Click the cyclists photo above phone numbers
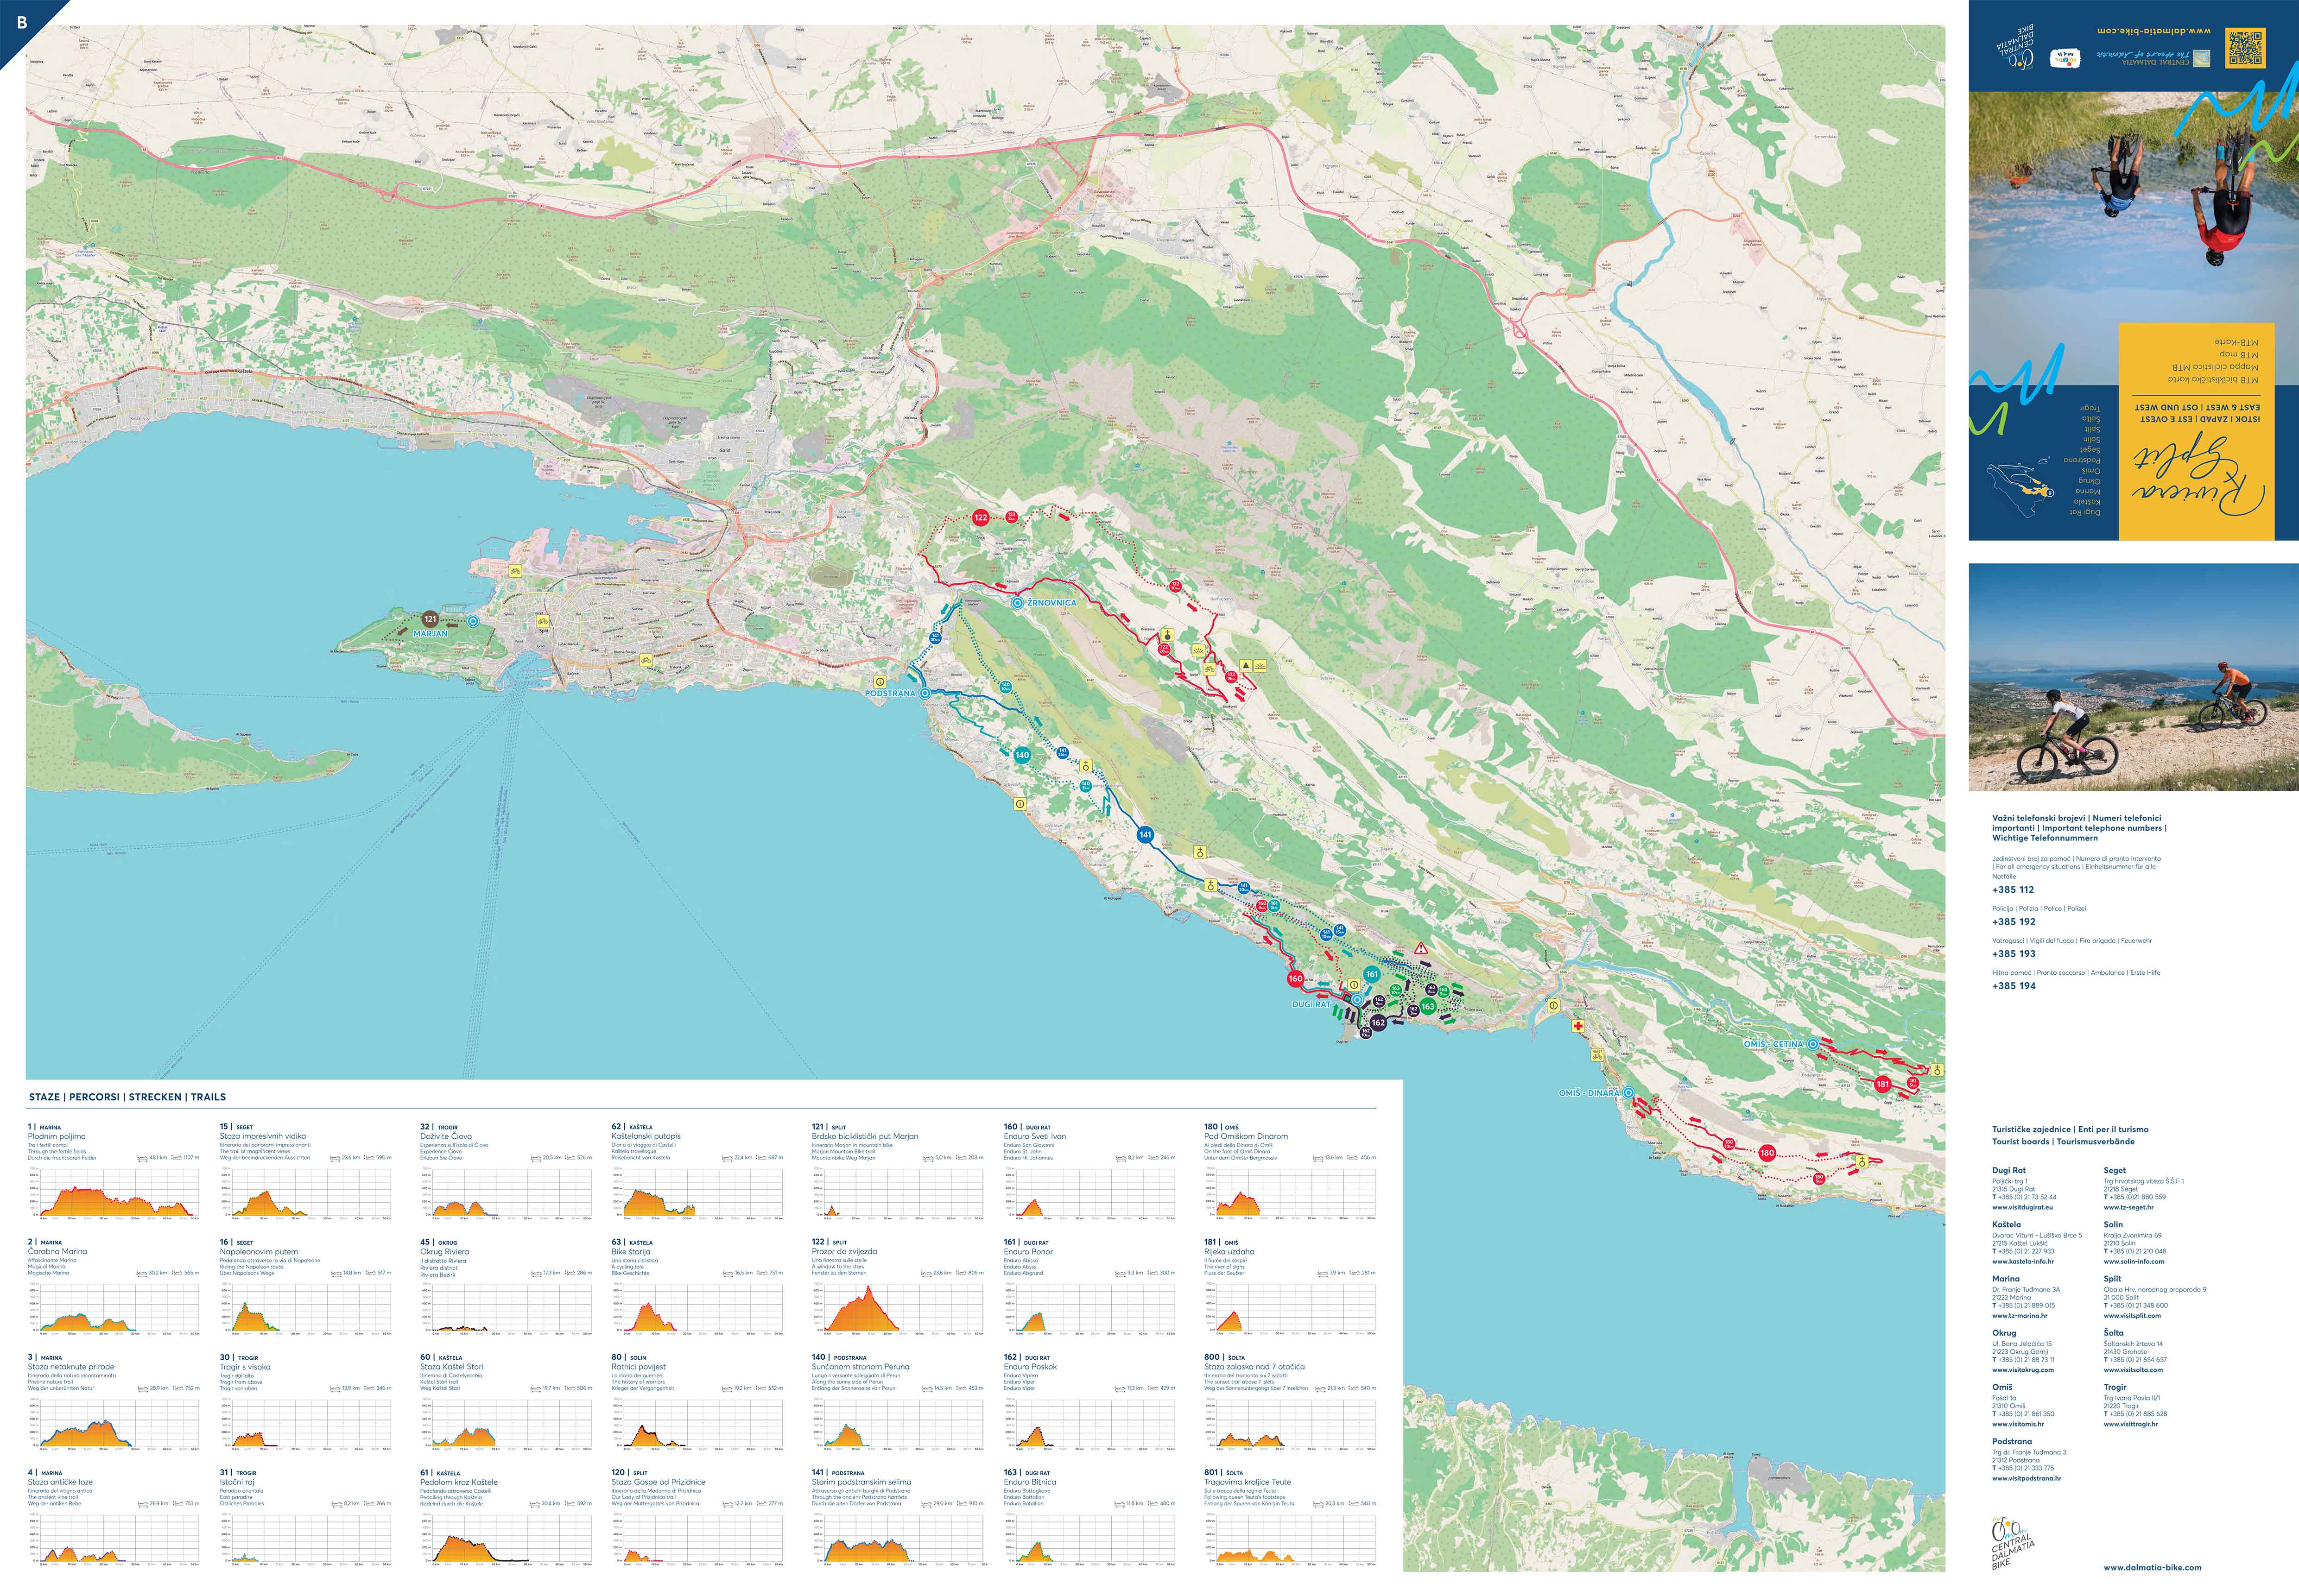This screenshot has height=1596, width=2299. pos(2133,677)
